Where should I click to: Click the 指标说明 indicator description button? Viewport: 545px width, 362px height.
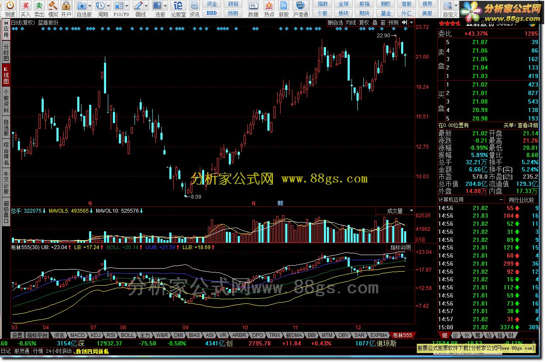(401, 247)
